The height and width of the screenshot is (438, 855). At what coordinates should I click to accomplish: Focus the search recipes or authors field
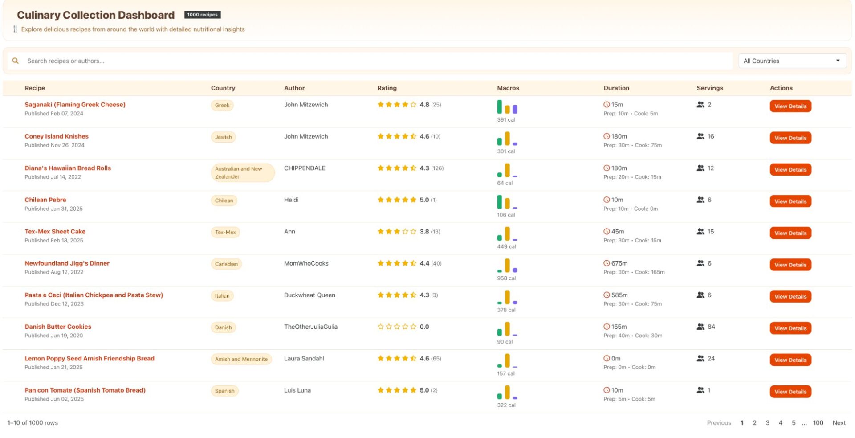[x=374, y=61]
